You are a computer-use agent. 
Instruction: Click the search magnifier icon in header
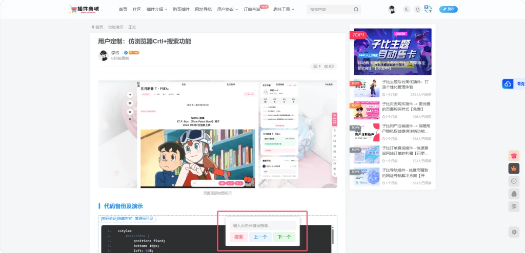tap(356, 9)
